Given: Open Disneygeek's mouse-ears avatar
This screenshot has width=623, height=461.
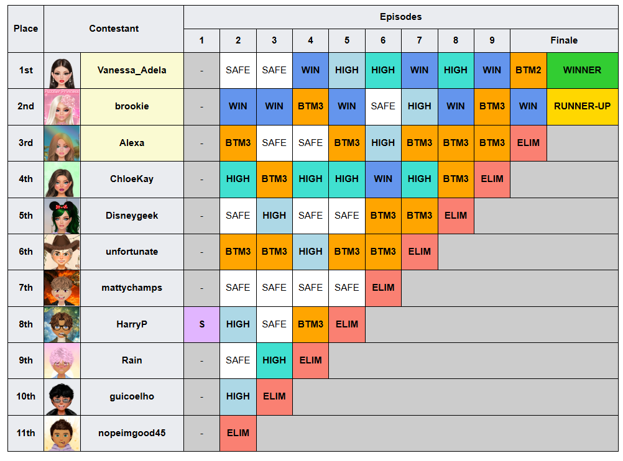Looking at the screenshot, I should click(x=62, y=216).
